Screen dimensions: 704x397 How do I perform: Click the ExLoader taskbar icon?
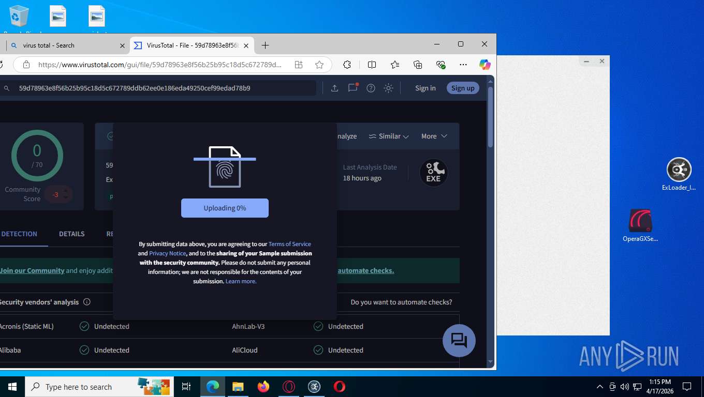coord(314,387)
